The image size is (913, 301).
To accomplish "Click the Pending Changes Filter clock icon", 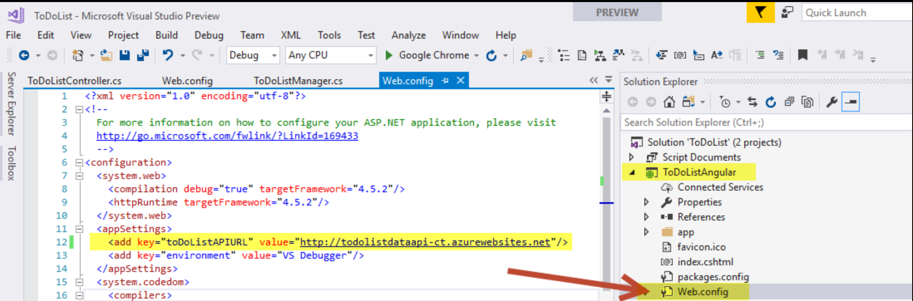I will tap(725, 102).
